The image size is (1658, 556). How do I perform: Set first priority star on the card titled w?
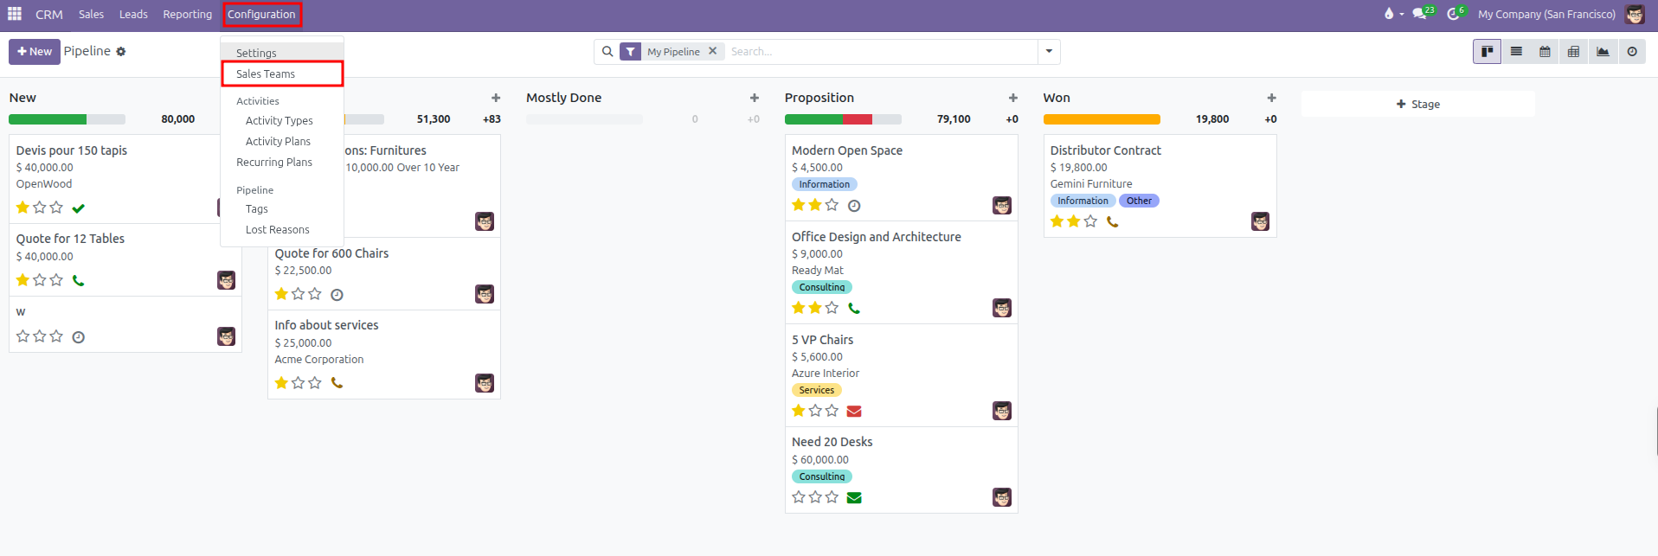22,336
